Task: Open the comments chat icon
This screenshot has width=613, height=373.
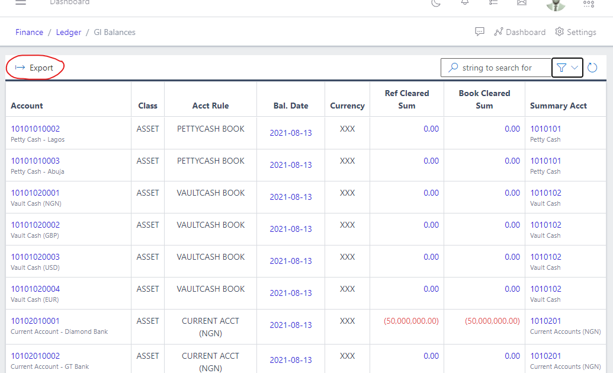Action: click(x=480, y=32)
